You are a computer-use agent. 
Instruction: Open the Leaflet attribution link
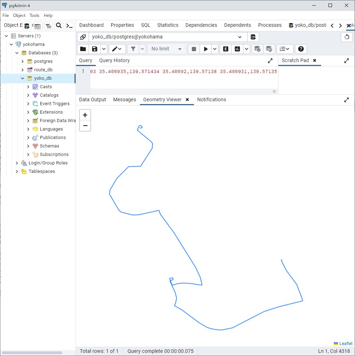pos(345,343)
